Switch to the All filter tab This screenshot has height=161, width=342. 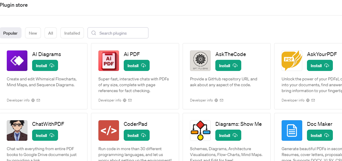pyautogui.click(x=51, y=33)
